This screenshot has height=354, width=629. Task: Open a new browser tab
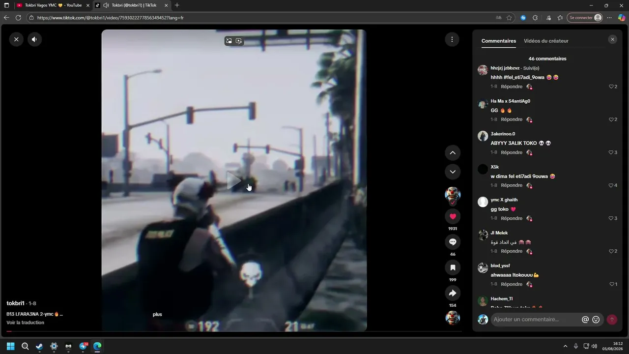coord(177,5)
